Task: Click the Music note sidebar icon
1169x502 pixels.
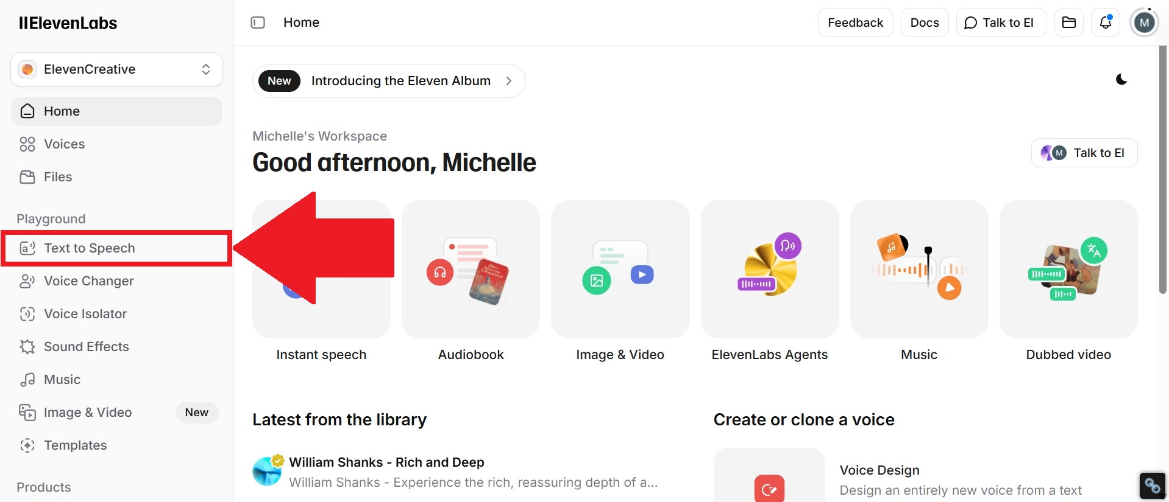Action: 27,380
